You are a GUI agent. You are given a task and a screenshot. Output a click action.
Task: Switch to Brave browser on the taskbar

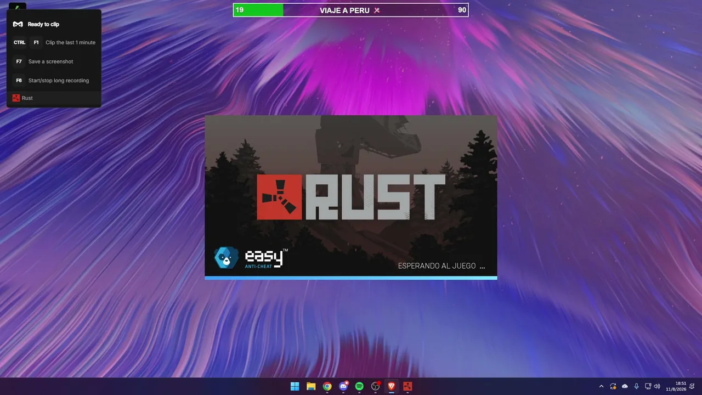[392, 386]
